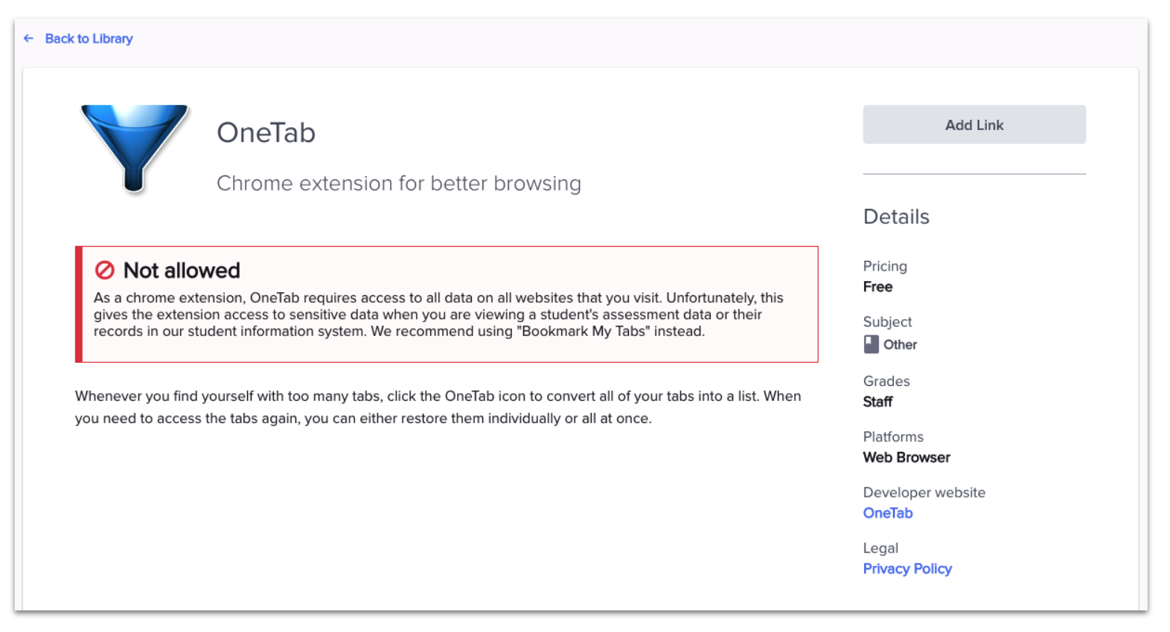This screenshot has width=1170, height=632.
Task: Click the paragraph describing too many tabs
Action: (x=438, y=407)
